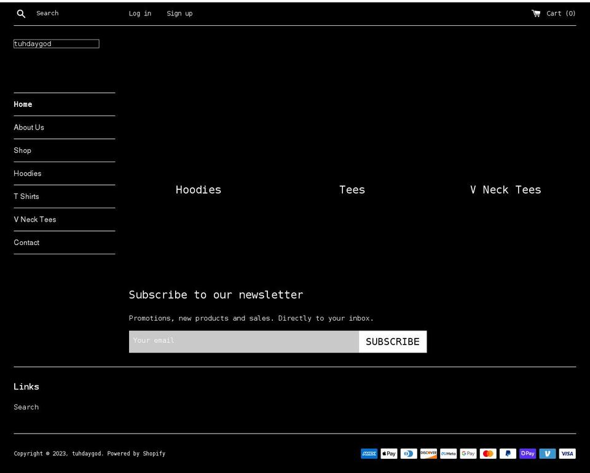590x473 pixels.
Task: Select the Venmo payment icon
Action: tap(547, 453)
